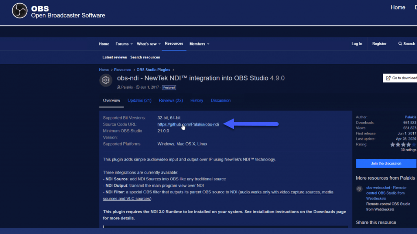
Task: Click the Featured label badge
Action: coord(169,87)
